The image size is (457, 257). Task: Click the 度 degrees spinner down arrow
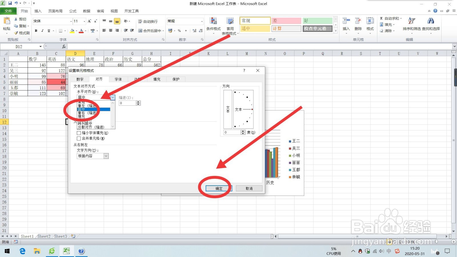pos(243,134)
